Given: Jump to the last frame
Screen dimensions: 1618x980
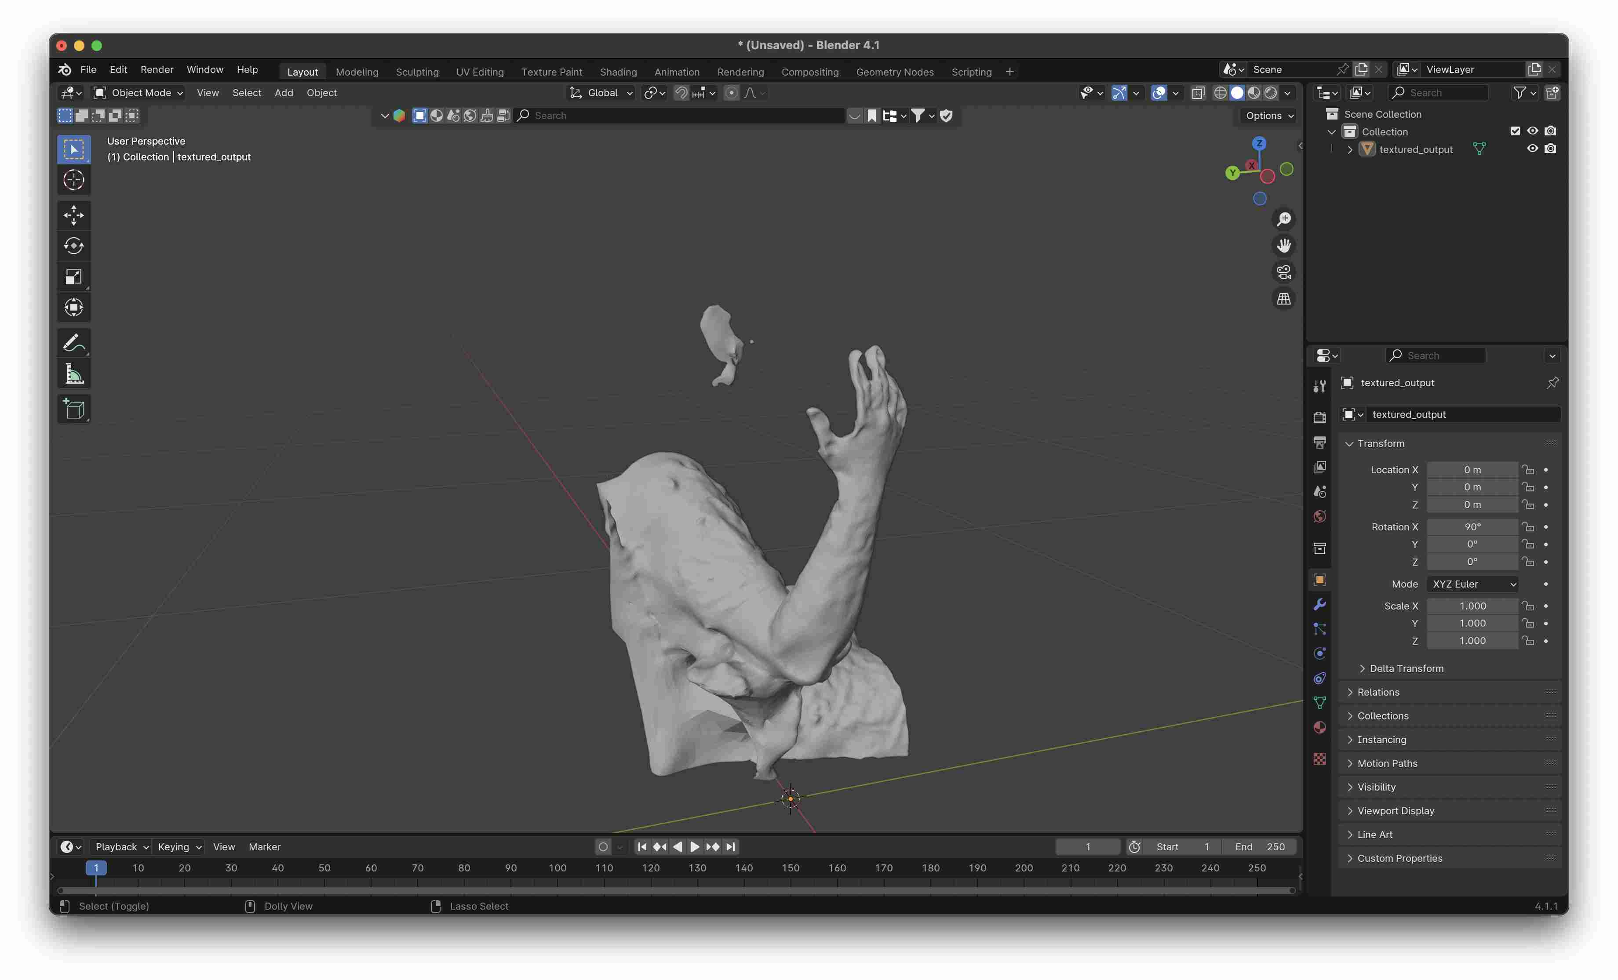Looking at the screenshot, I should pyautogui.click(x=730, y=847).
